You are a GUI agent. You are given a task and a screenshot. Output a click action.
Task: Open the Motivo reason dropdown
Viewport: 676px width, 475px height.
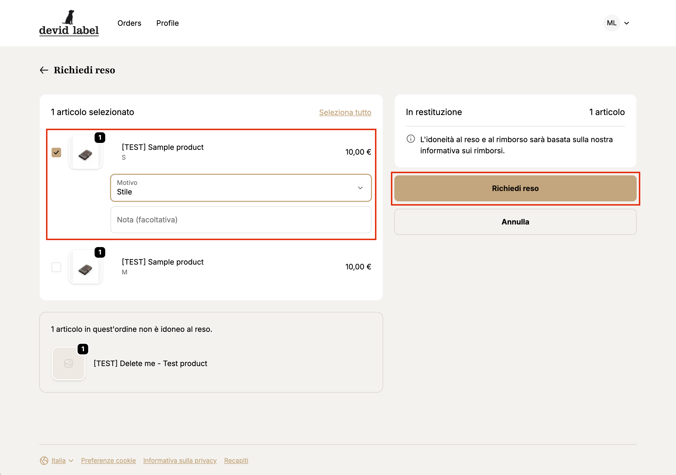pyautogui.click(x=240, y=188)
